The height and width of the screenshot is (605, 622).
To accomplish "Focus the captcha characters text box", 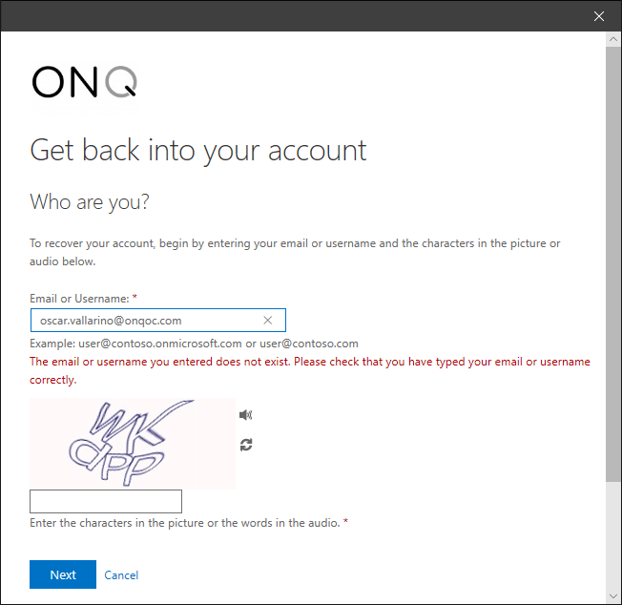I will pos(106,501).
